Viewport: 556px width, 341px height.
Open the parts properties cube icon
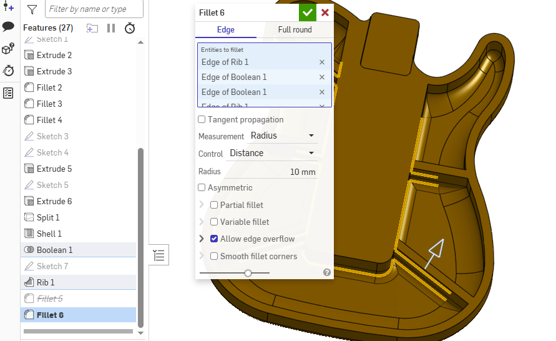tap(8, 49)
